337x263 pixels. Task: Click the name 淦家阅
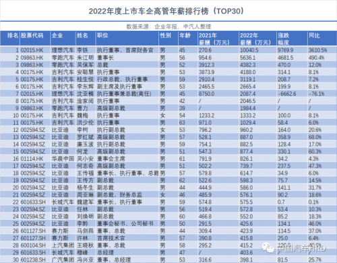[x=85, y=101]
